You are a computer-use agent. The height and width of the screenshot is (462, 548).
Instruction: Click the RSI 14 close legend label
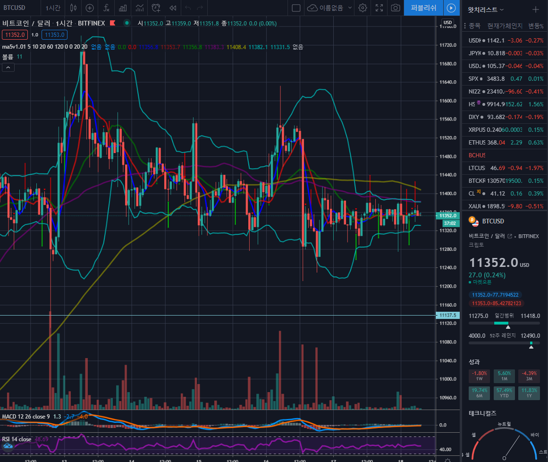tap(17, 439)
